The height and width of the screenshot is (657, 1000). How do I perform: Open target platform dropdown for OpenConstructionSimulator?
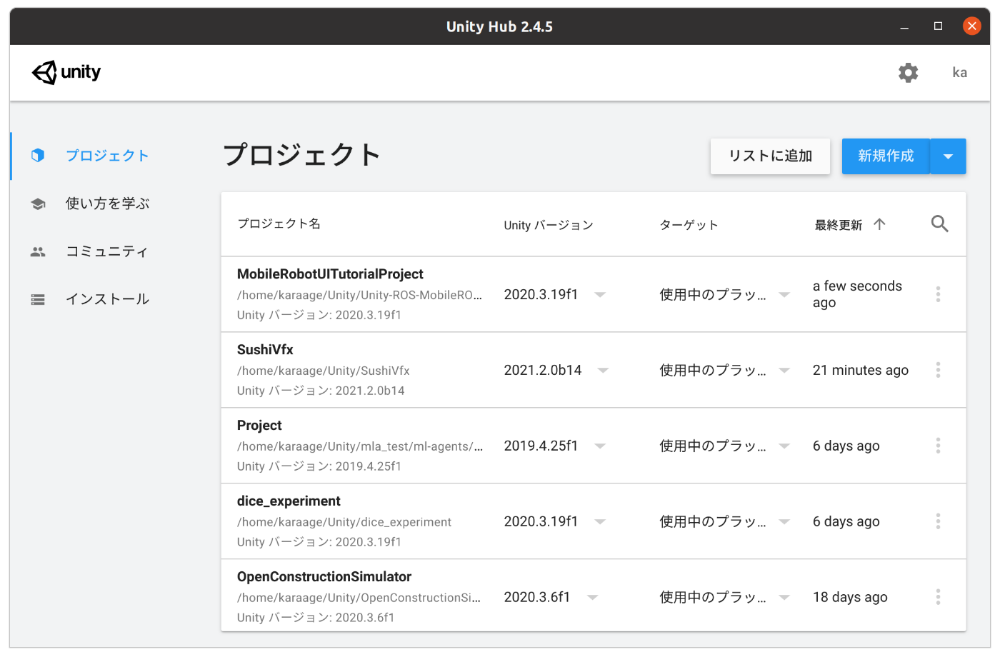(x=784, y=597)
